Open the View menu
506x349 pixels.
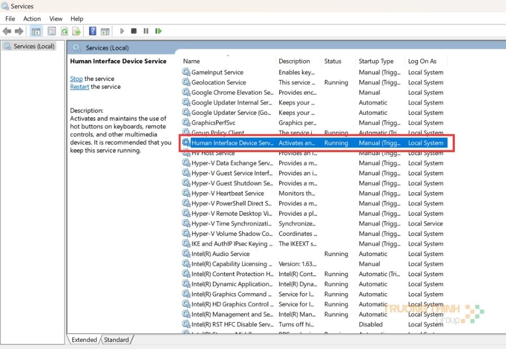click(56, 19)
